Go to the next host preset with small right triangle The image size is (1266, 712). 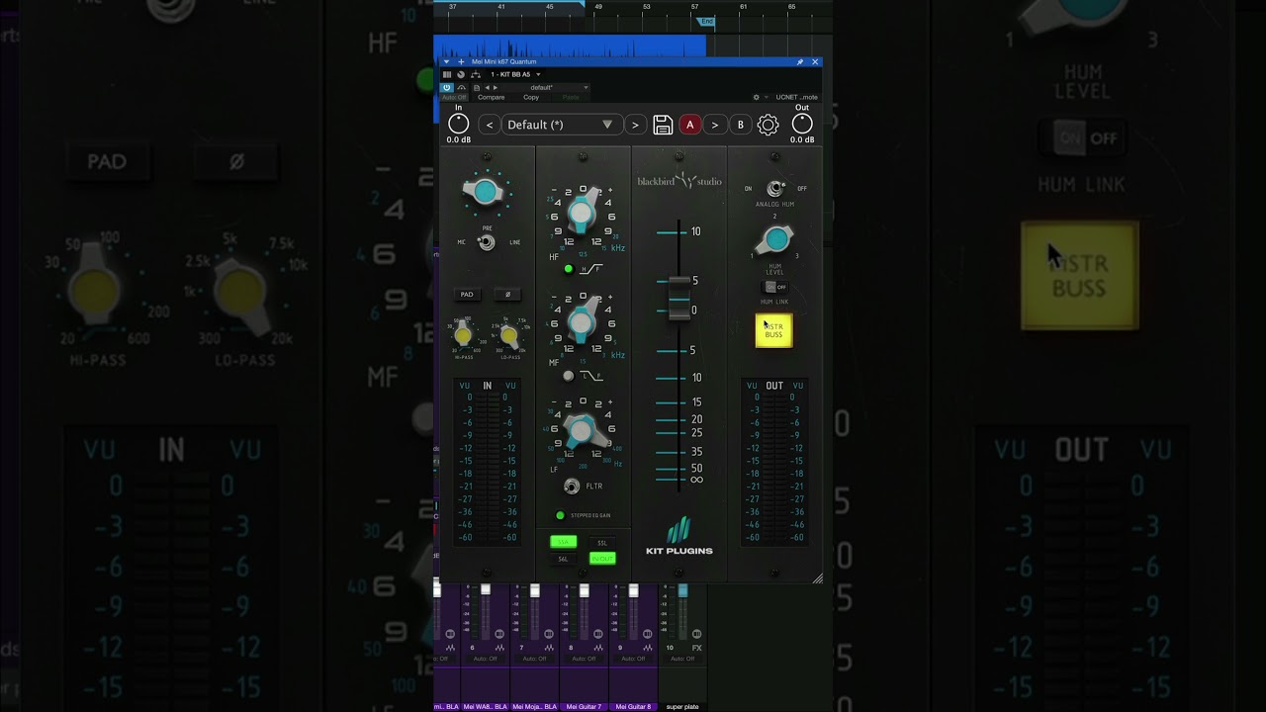pos(496,87)
